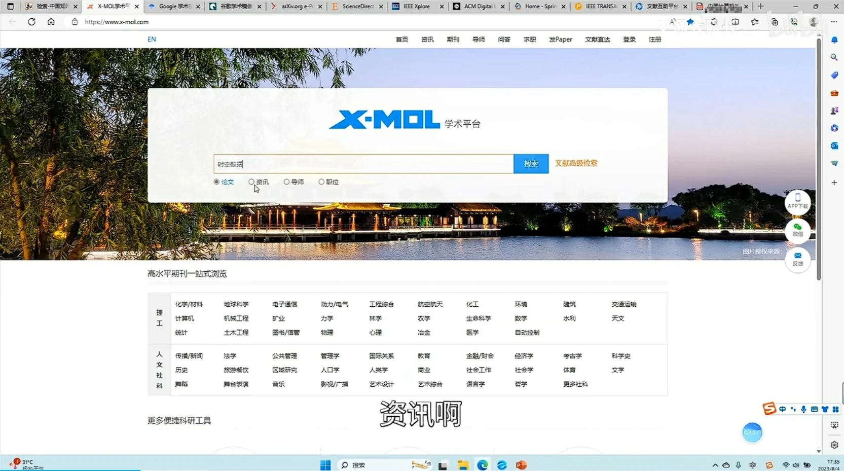Switch to the ScienceDirect browser tab
844x471 pixels.
coord(357,7)
